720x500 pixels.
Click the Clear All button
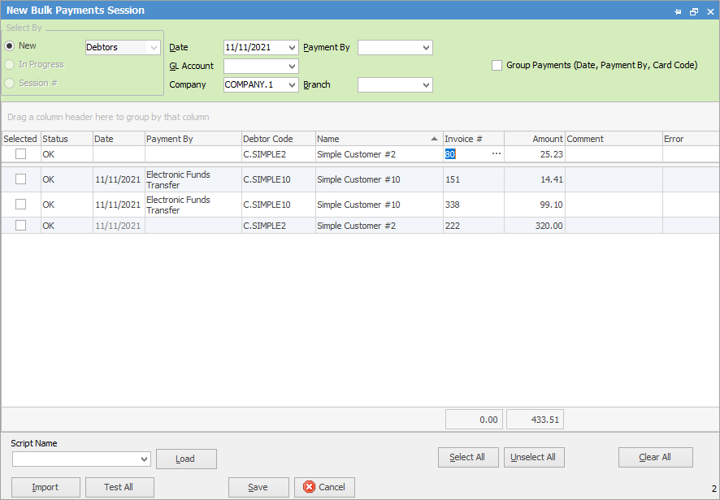[x=655, y=457]
